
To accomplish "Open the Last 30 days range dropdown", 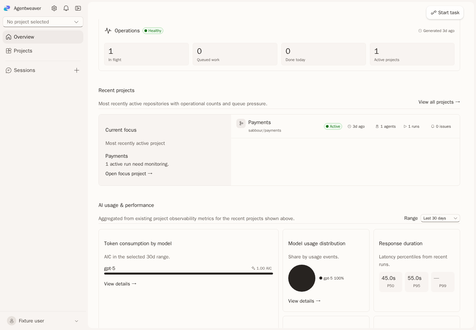I will (x=440, y=218).
